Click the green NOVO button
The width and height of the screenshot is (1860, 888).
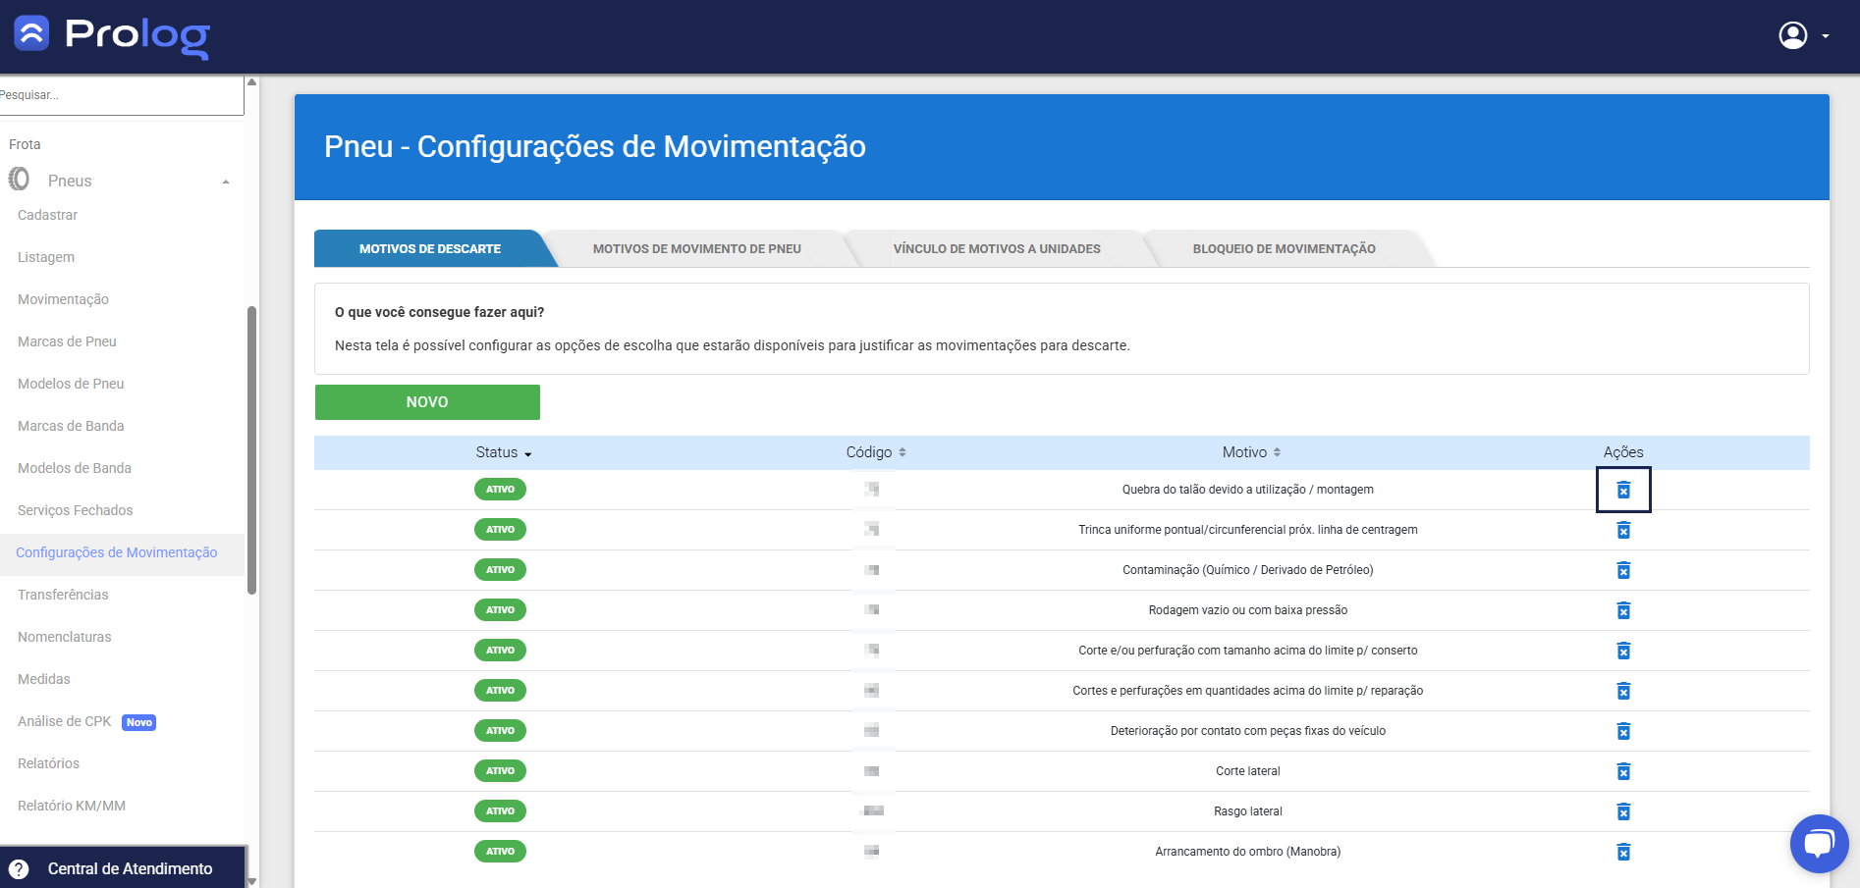click(x=427, y=402)
